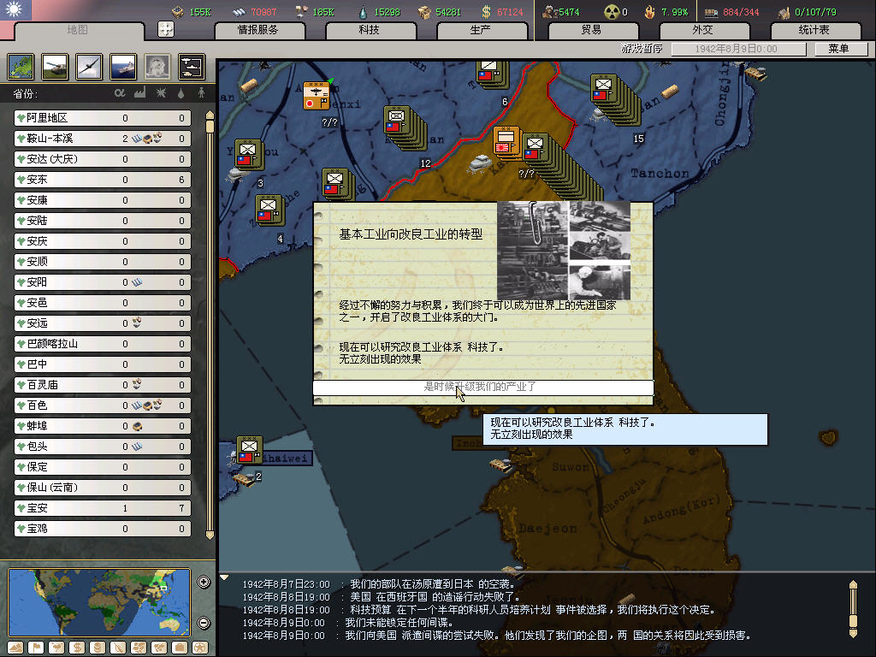Zoom in the map with plus button
876x657 pixels.
coord(204,582)
